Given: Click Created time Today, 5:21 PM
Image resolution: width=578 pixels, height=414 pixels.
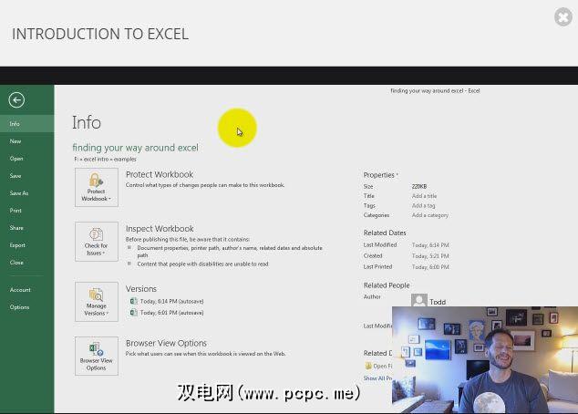Looking at the screenshot, I should [x=430, y=256].
